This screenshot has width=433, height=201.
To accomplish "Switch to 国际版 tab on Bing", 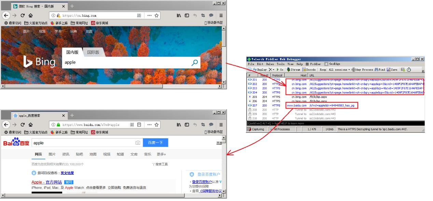I will click(93, 52).
